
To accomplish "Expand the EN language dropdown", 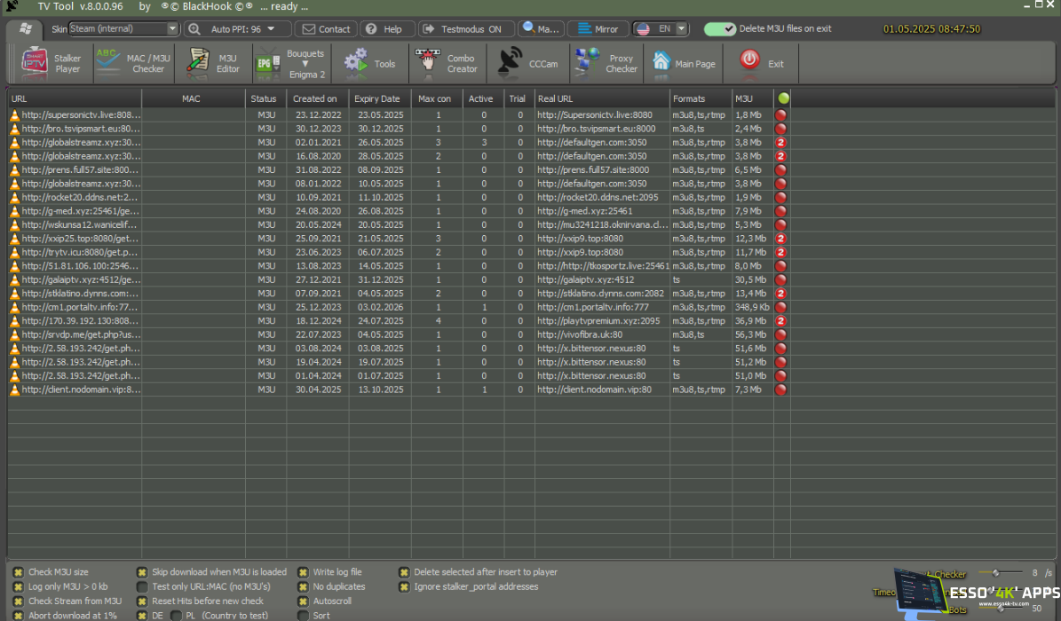I will point(681,29).
